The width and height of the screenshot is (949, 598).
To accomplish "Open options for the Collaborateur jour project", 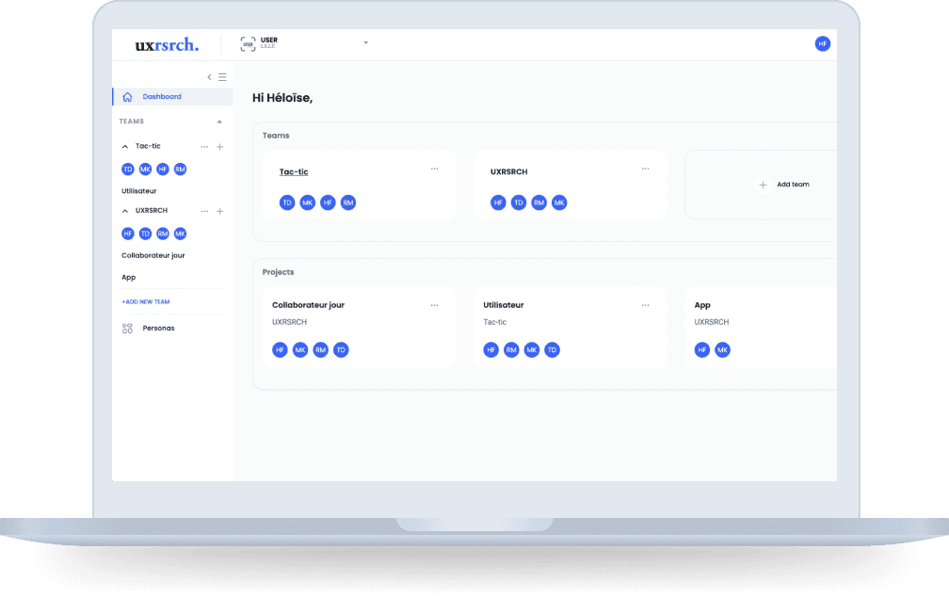I will 435,304.
